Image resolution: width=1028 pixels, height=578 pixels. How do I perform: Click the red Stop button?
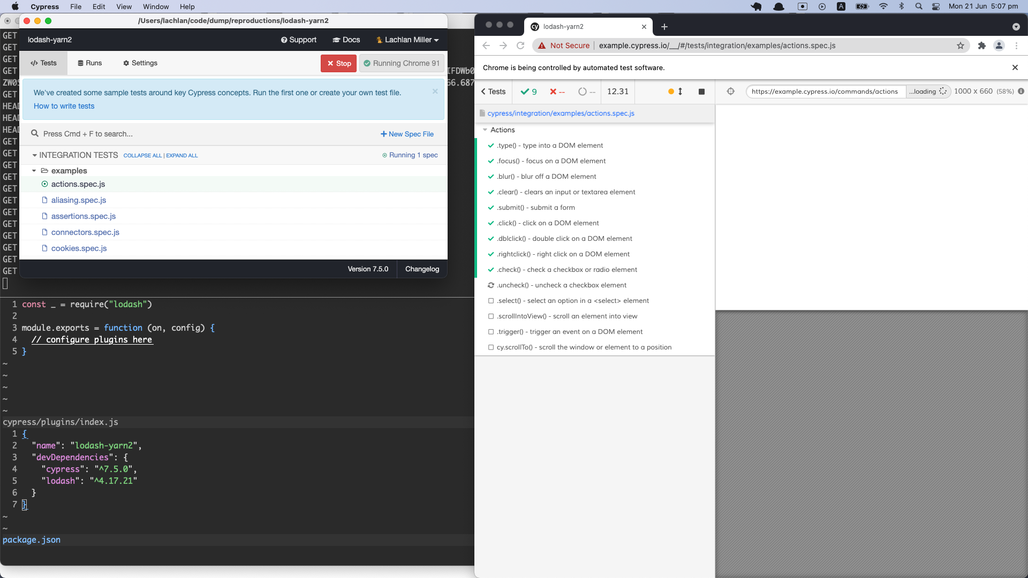tap(338, 63)
